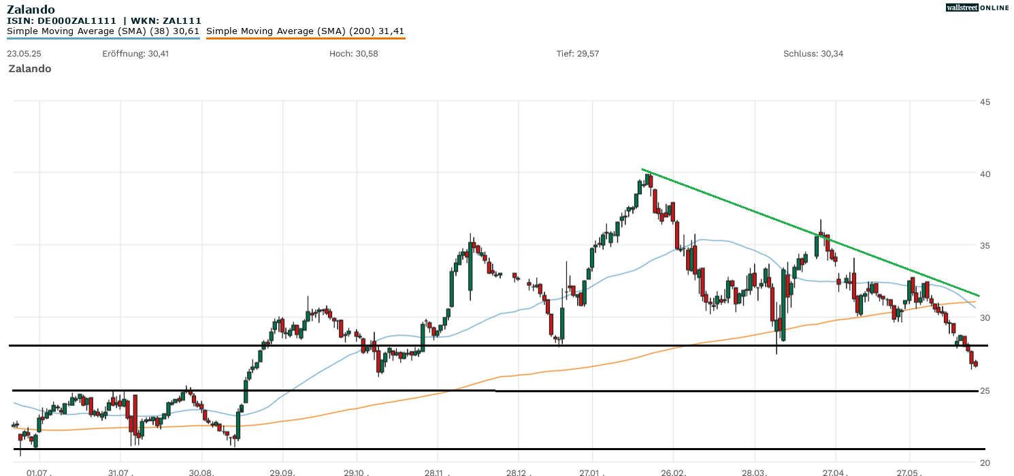Image resolution: width=1014 pixels, height=476 pixels.
Task: Click the 01.07. date axis label
Action: coord(38,472)
